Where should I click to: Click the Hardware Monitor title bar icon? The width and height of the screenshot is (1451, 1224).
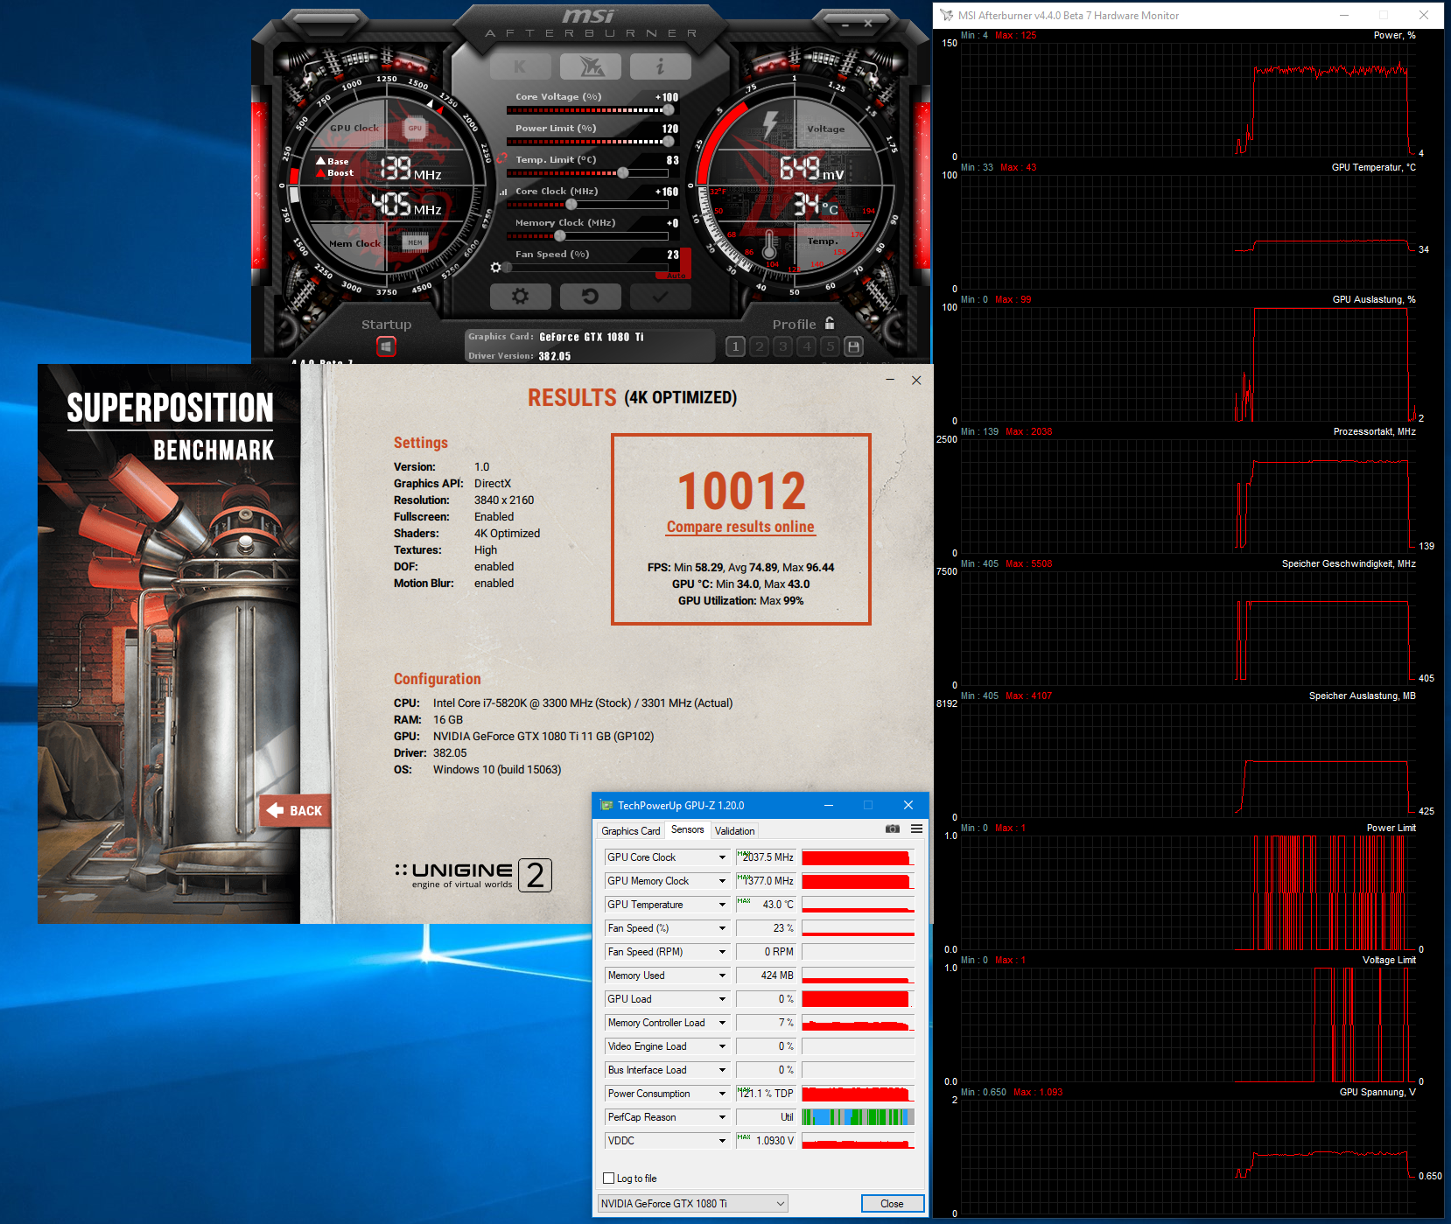[946, 15]
